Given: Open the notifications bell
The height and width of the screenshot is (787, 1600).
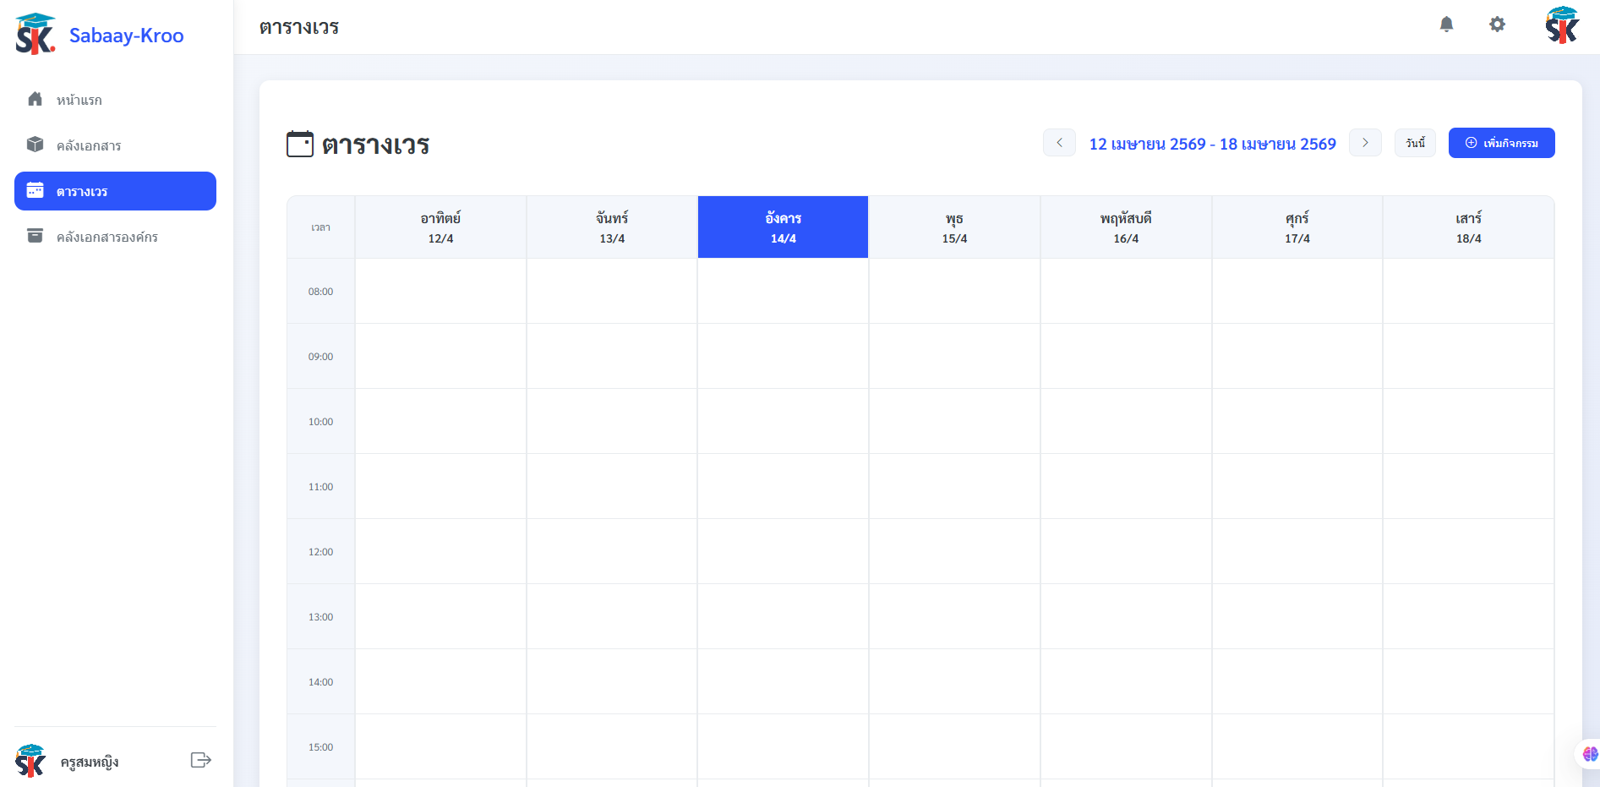Looking at the screenshot, I should 1447,25.
